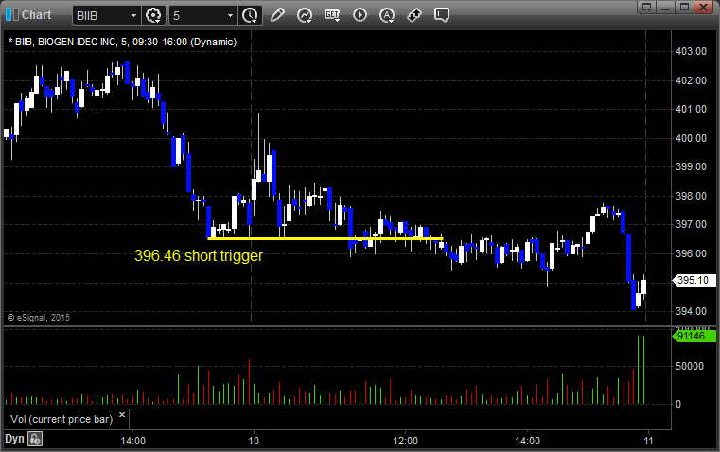Click the symbol linking arrows icon
The width and height of the screenshot is (720, 452).
coord(414,15)
